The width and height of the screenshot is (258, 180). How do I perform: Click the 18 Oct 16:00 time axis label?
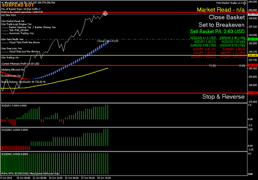[x=104, y=178]
